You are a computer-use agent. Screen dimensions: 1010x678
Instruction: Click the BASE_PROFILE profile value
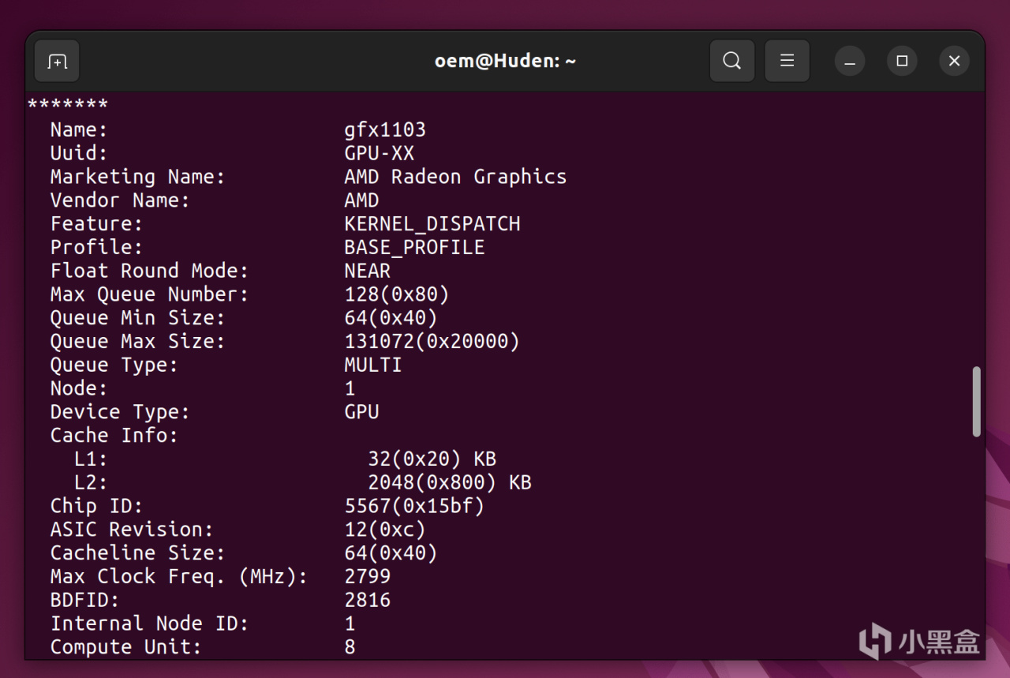[x=414, y=247]
